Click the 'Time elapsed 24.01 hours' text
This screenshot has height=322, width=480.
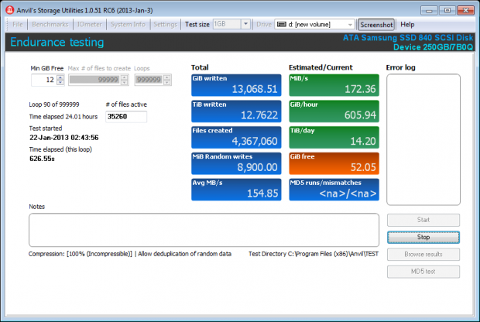[x=63, y=117]
